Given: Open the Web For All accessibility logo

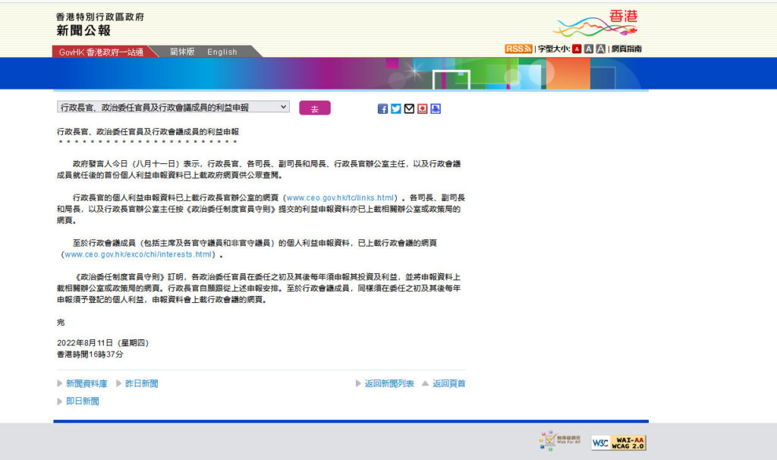Looking at the screenshot, I should point(561,441).
